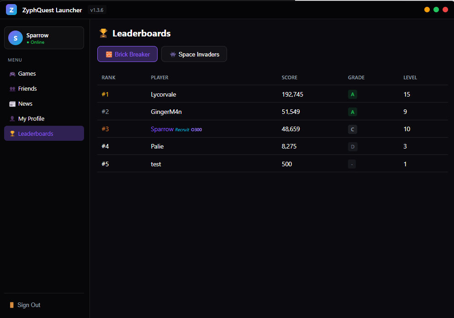Click Sparrow's avatar in the profile card
Image resolution: width=454 pixels, height=318 pixels.
[15, 38]
